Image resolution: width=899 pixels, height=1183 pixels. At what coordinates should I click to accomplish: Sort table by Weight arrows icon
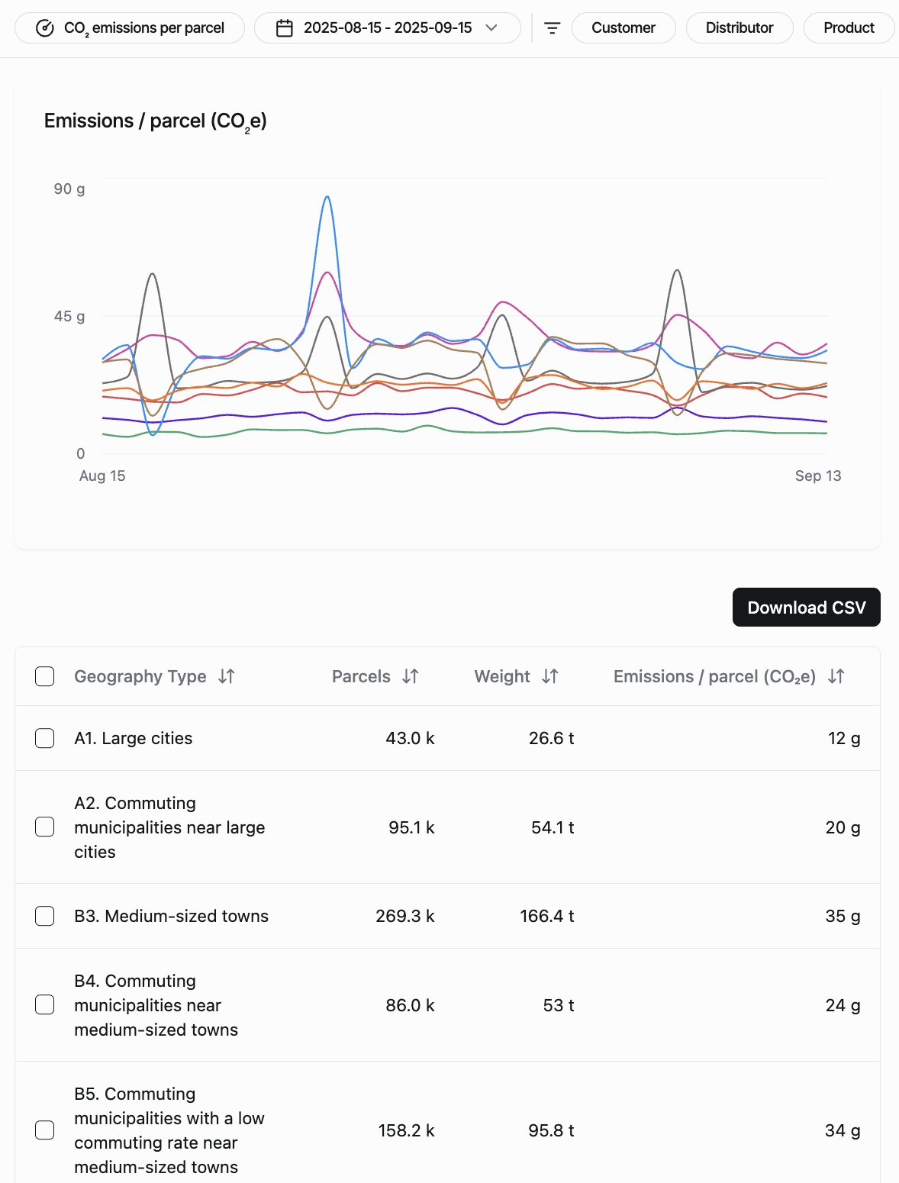(550, 676)
